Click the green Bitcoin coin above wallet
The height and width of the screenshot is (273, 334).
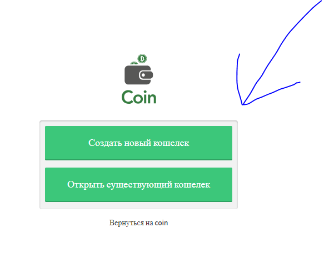pyautogui.click(x=142, y=58)
